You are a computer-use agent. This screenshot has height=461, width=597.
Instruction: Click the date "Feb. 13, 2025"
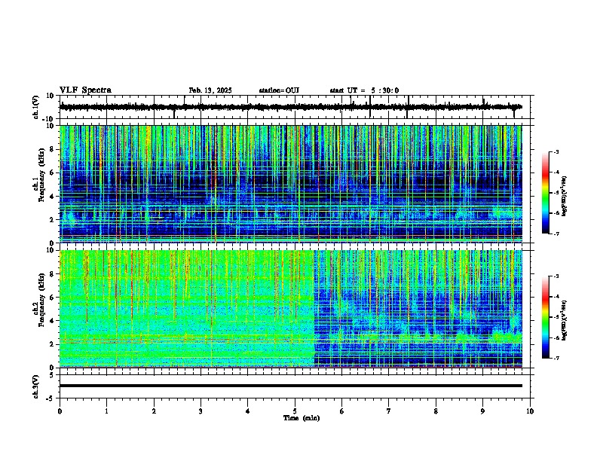[210, 90]
